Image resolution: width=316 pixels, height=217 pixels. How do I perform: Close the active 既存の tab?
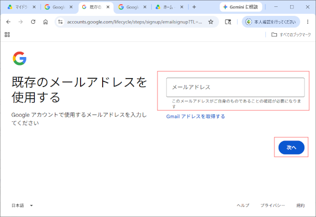click(108, 7)
